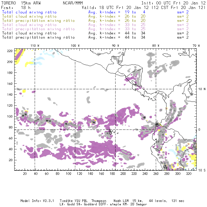Click the '320' x-axis tick label
The height and width of the screenshot is (207, 207).
click(189, 174)
